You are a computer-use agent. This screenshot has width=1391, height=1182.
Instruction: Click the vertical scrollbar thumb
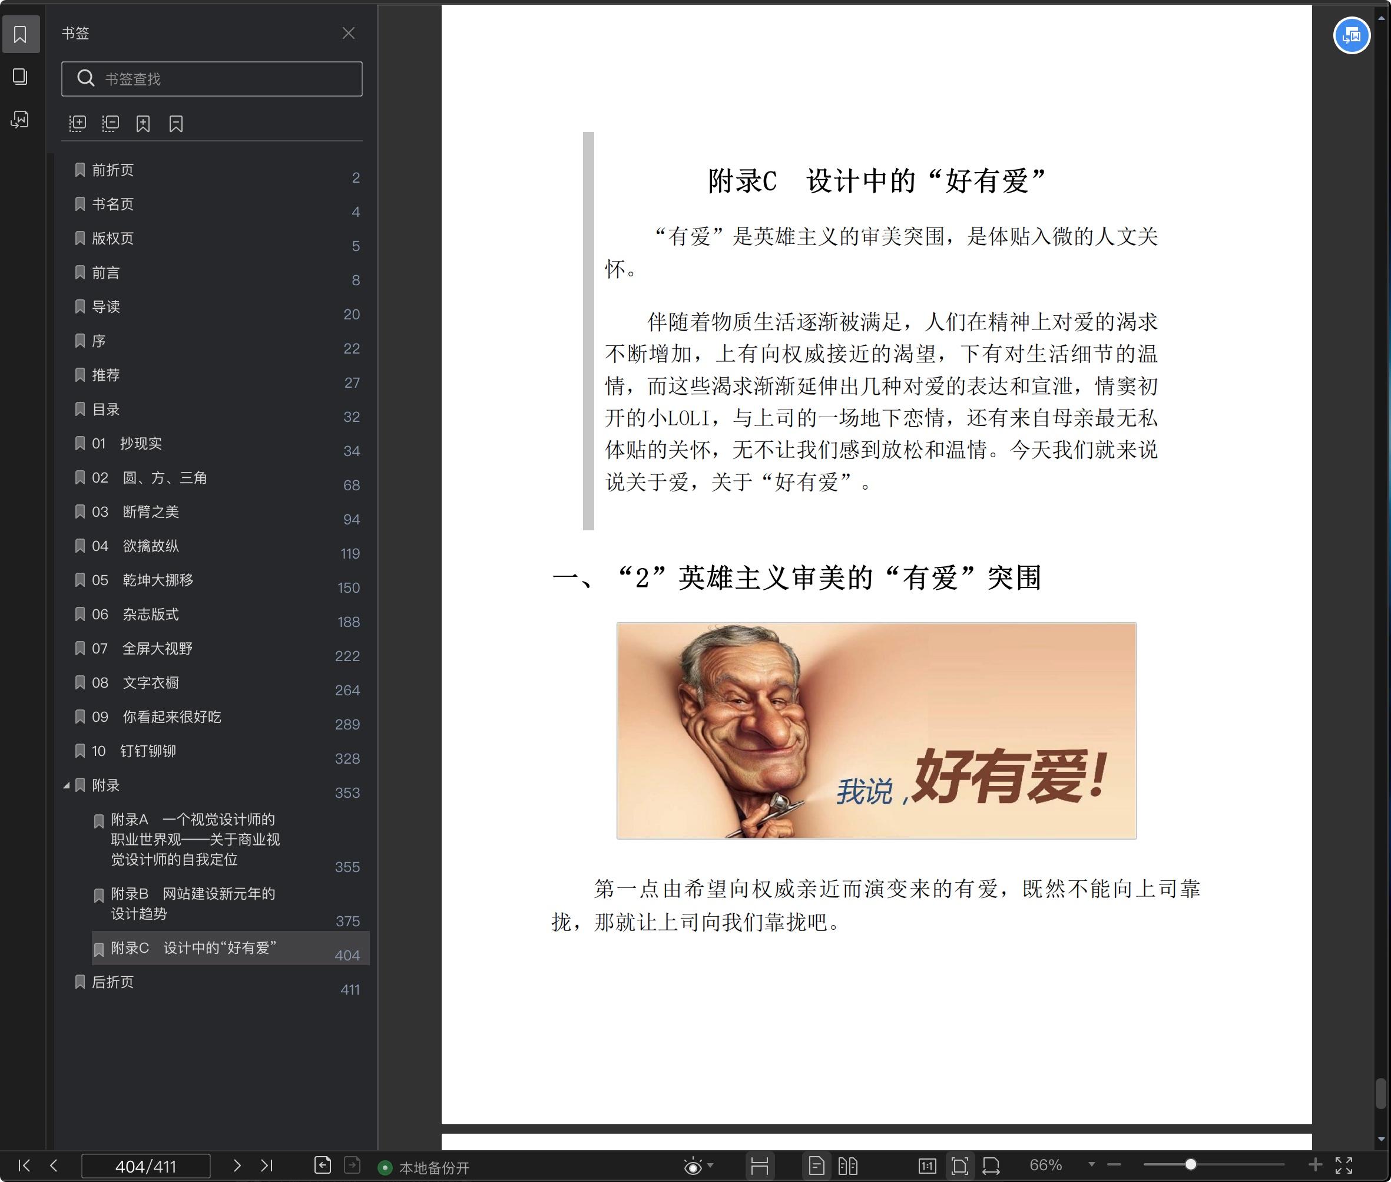click(x=1380, y=1094)
